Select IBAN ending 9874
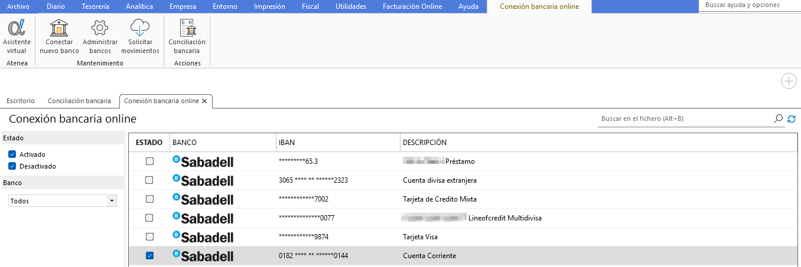This screenshot has width=801, height=267. (303, 237)
